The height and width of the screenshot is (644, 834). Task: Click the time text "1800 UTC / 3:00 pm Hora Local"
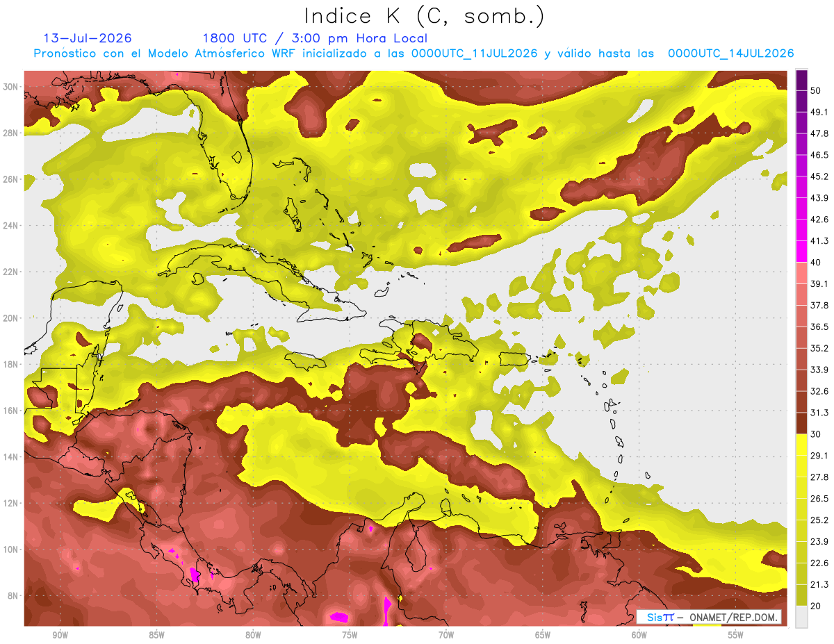pos(315,38)
